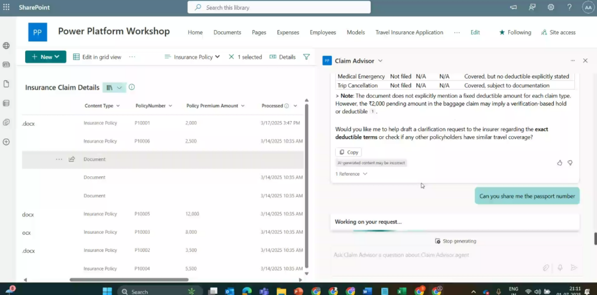Open the people chat icon in header

pos(532,7)
